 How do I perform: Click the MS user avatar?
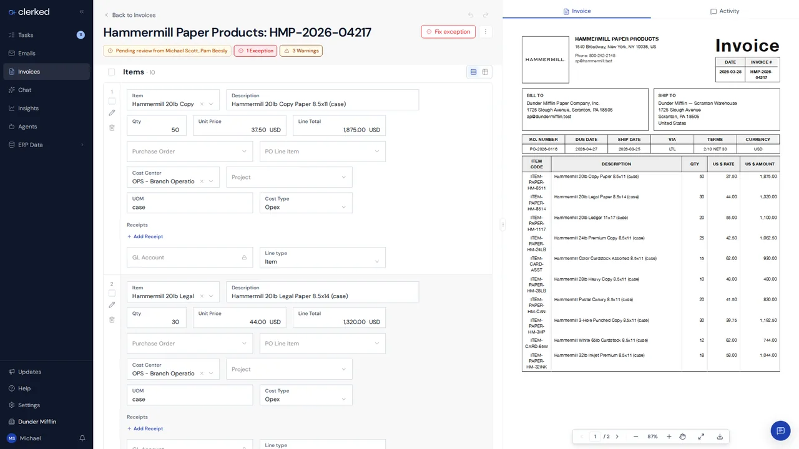coord(12,438)
